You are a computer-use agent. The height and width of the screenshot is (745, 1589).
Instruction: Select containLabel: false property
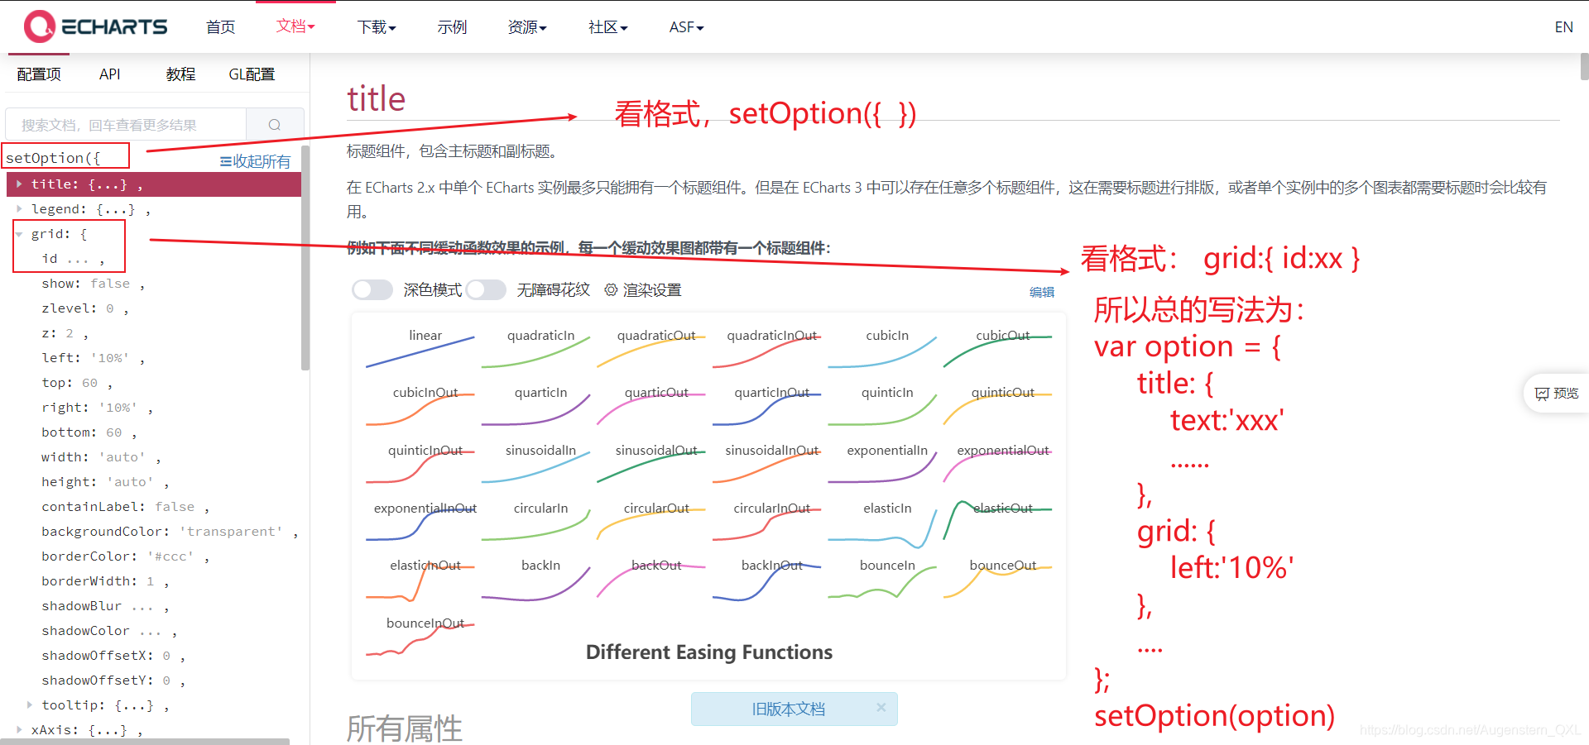(x=125, y=507)
